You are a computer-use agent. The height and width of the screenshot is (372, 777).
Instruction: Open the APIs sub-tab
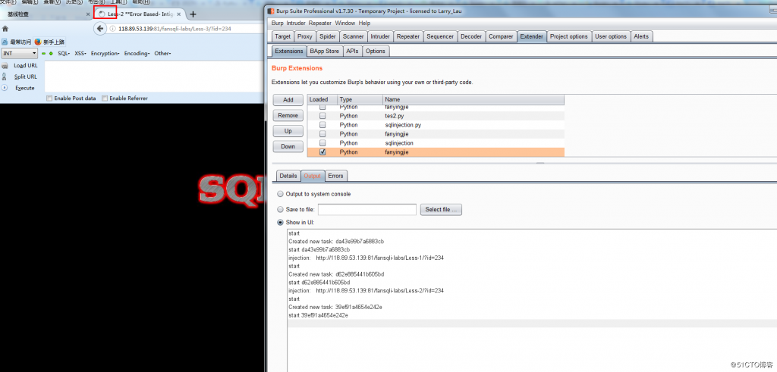(x=352, y=51)
